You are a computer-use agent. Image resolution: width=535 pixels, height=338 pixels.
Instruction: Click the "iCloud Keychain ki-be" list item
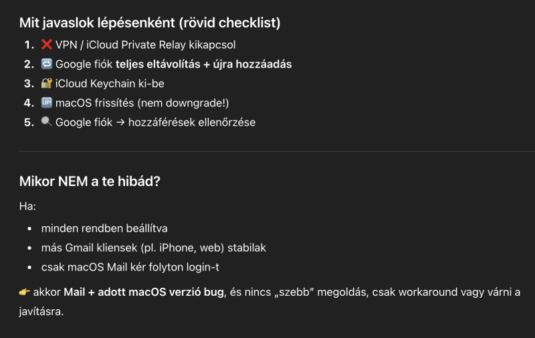click(x=110, y=84)
